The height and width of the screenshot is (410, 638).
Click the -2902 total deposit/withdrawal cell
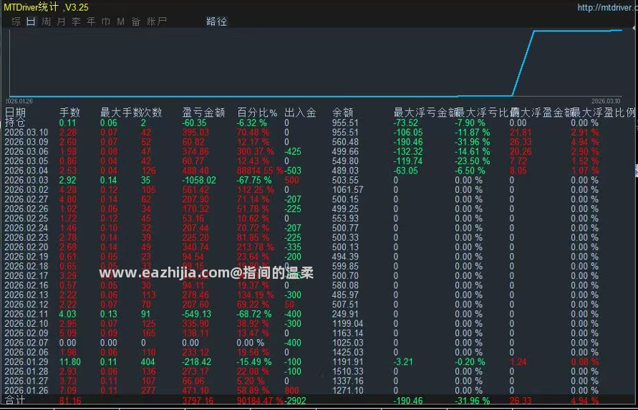(295, 401)
